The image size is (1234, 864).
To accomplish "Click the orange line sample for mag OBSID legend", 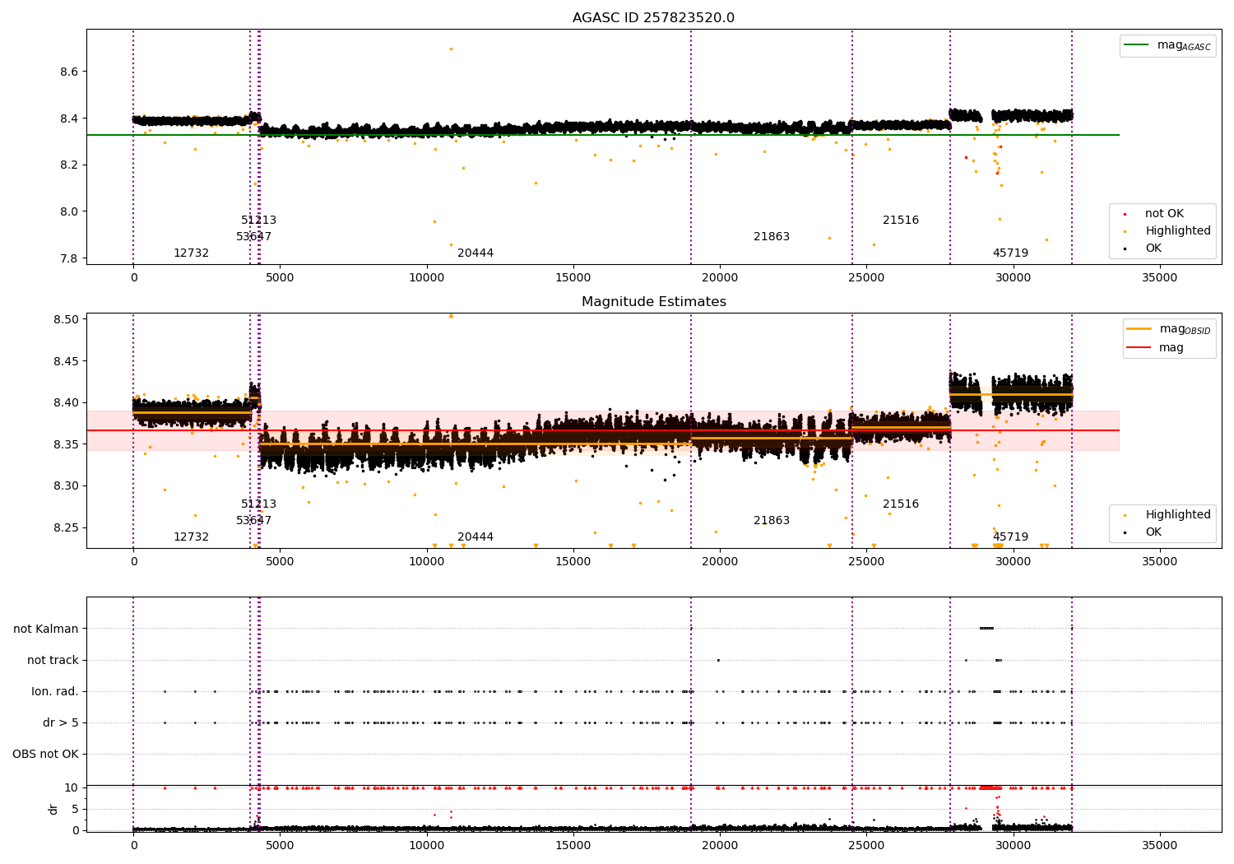I will 1139,329.
